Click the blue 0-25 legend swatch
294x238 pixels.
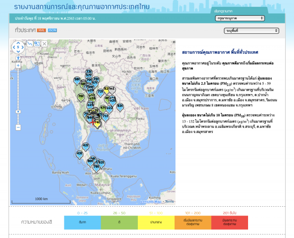coord(83,222)
